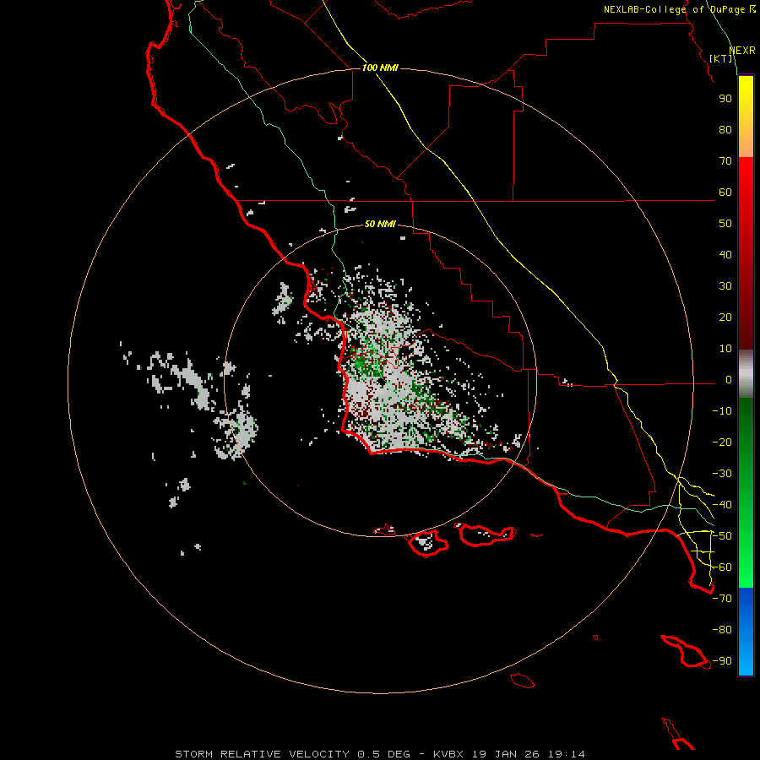Viewport: 760px width, 760px height.
Task: Click the -70 value on velocity scale
Action: pyautogui.click(x=722, y=599)
